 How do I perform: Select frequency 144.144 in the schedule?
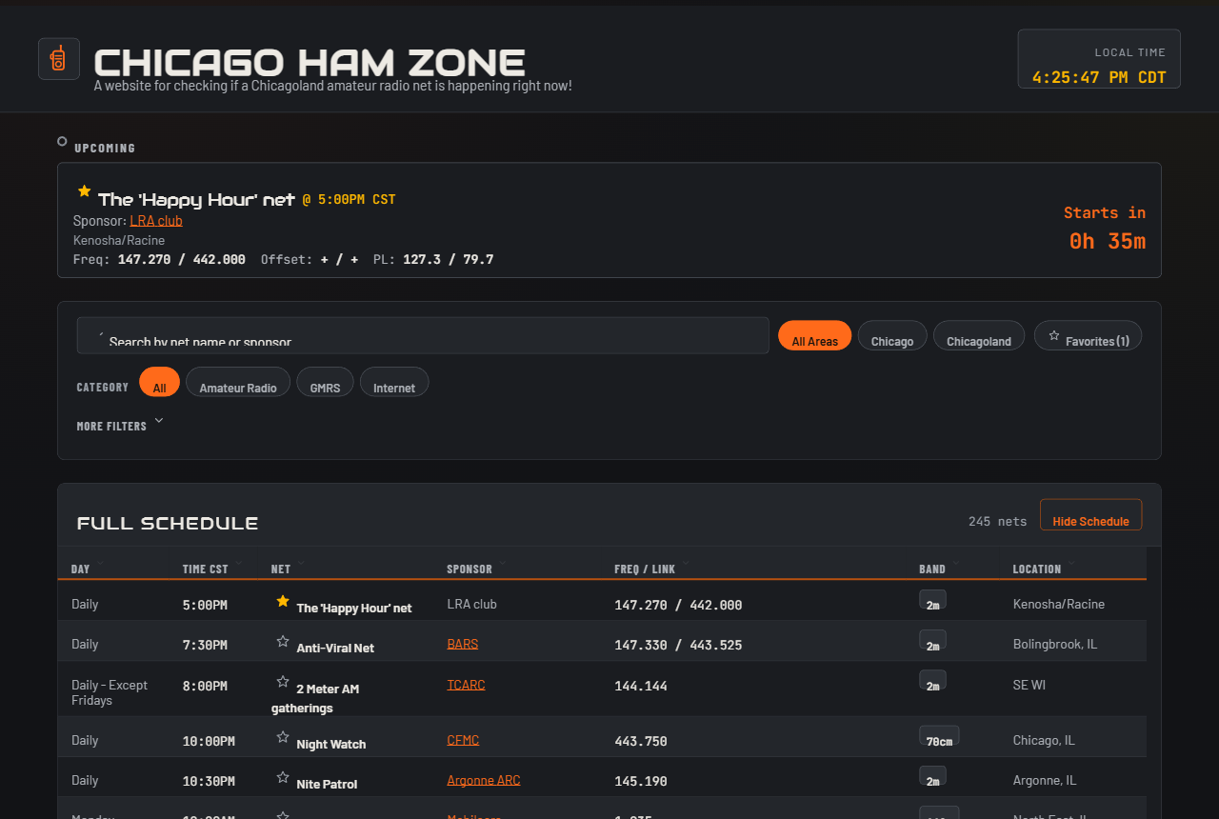pyautogui.click(x=641, y=686)
